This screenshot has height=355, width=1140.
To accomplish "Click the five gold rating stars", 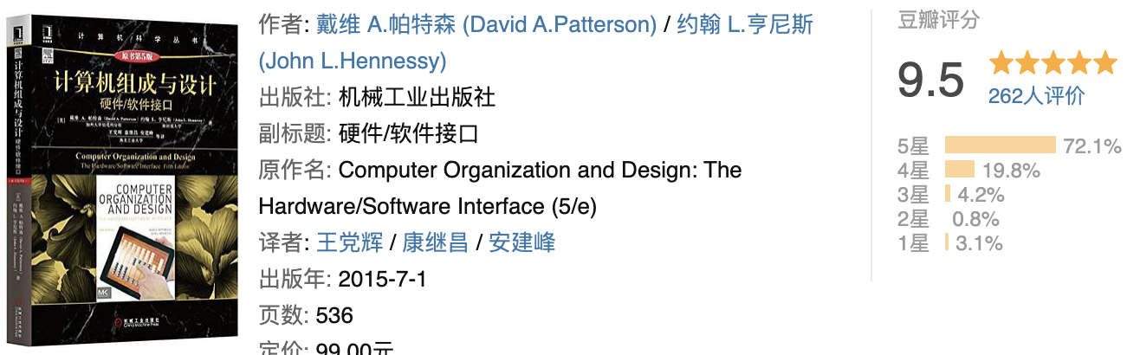I will (1053, 63).
